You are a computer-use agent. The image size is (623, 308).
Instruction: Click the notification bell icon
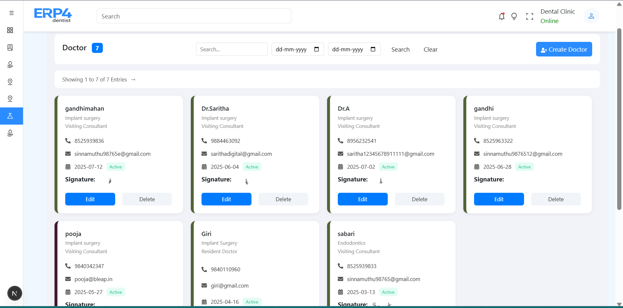click(x=502, y=16)
